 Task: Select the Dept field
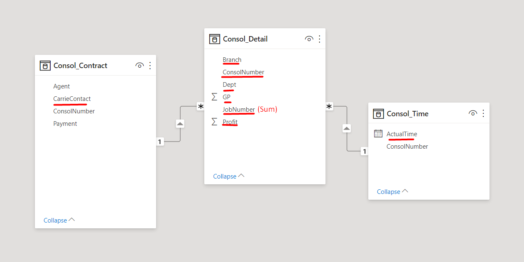pos(229,85)
